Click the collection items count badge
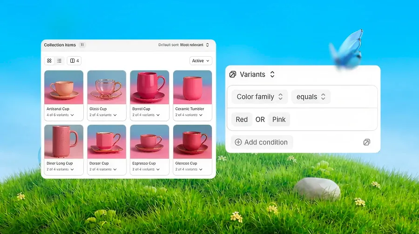The image size is (419, 234). click(x=82, y=45)
